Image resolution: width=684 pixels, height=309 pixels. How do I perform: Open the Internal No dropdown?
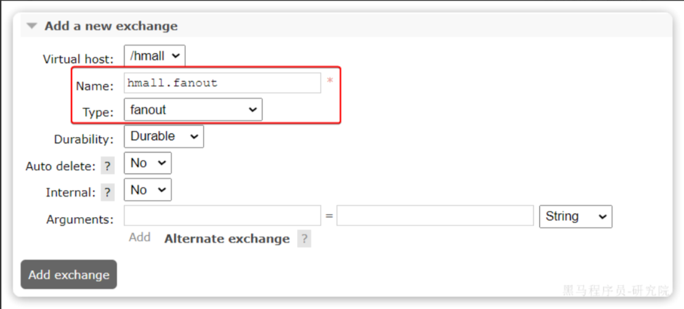coord(147,190)
